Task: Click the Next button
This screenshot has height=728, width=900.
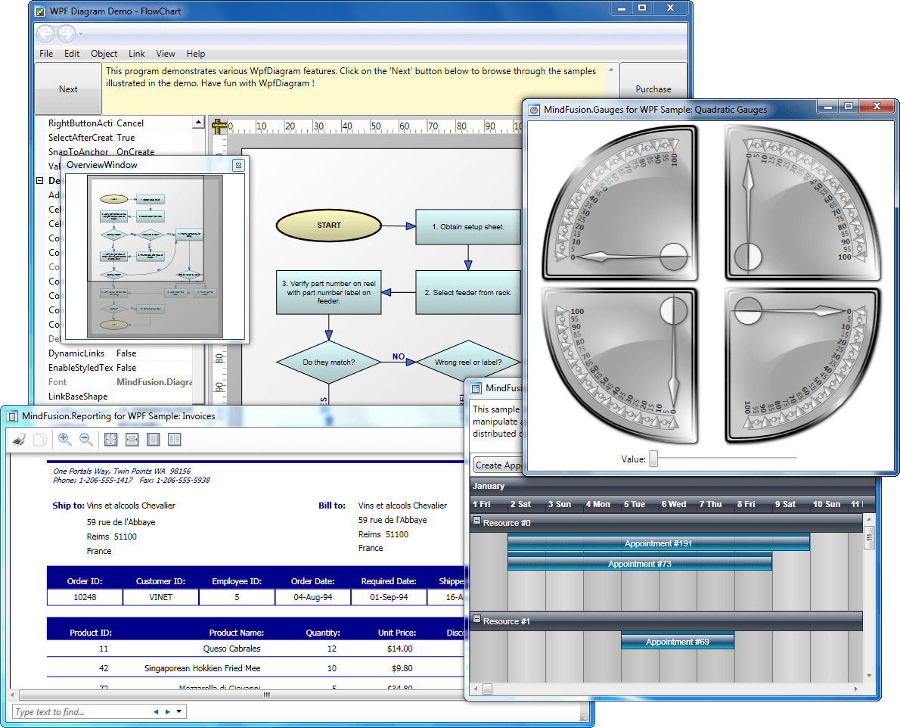Action: point(68,89)
